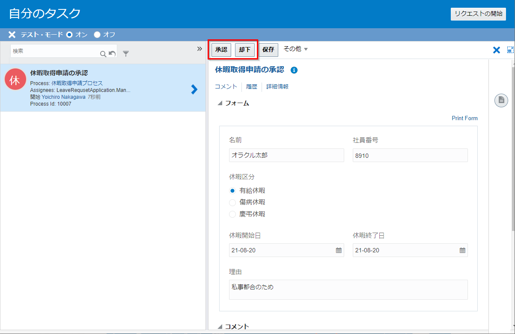Open the task list filter funnel icon
This screenshot has width=515, height=334.
pyautogui.click(x=126, y=53)
